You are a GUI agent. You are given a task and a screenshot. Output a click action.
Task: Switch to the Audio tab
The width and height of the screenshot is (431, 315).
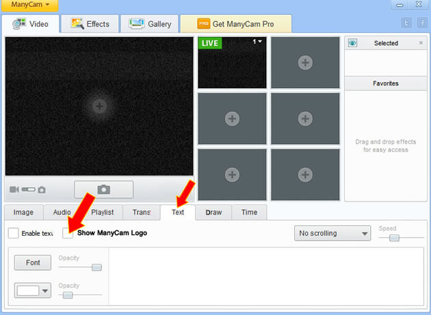[62, 213]
